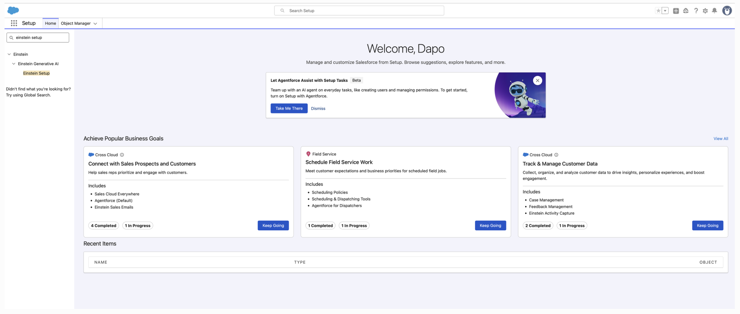Click 1 In Progress on Schedule Field Service card
This screenshot has height=314, width=740.
tap(354, 226)
